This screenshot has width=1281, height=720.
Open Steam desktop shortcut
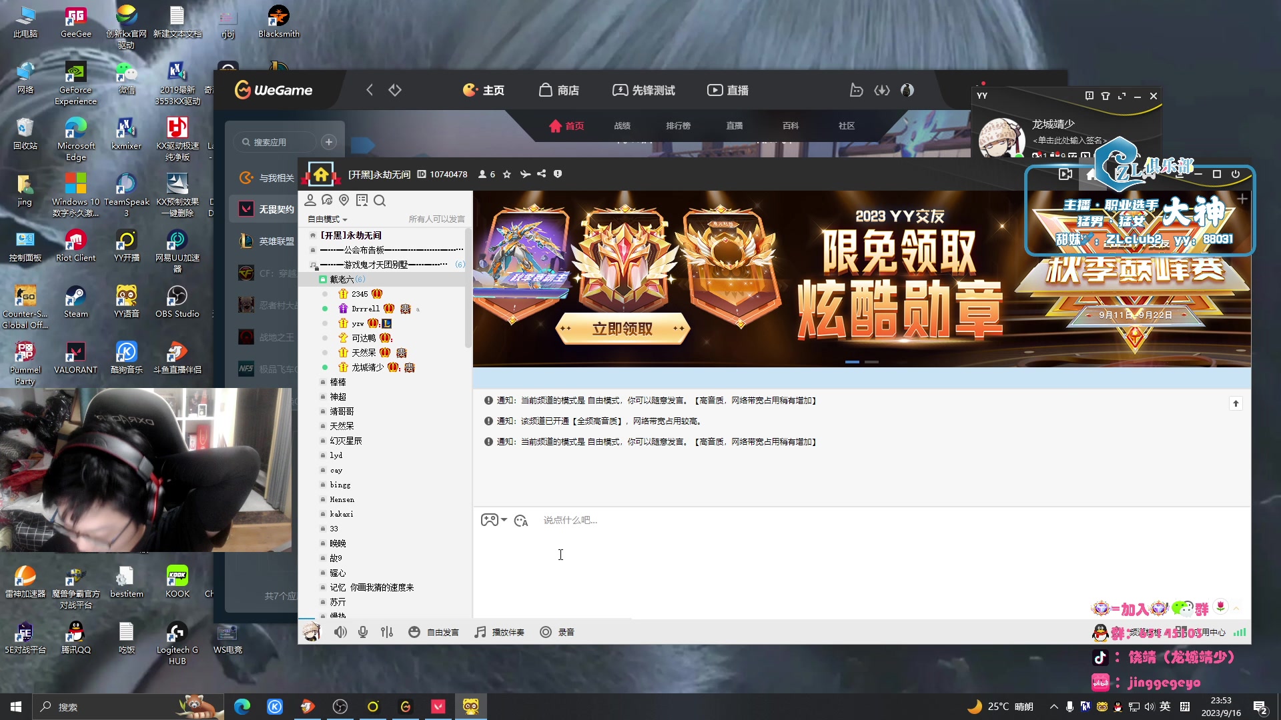click(75, 301)
